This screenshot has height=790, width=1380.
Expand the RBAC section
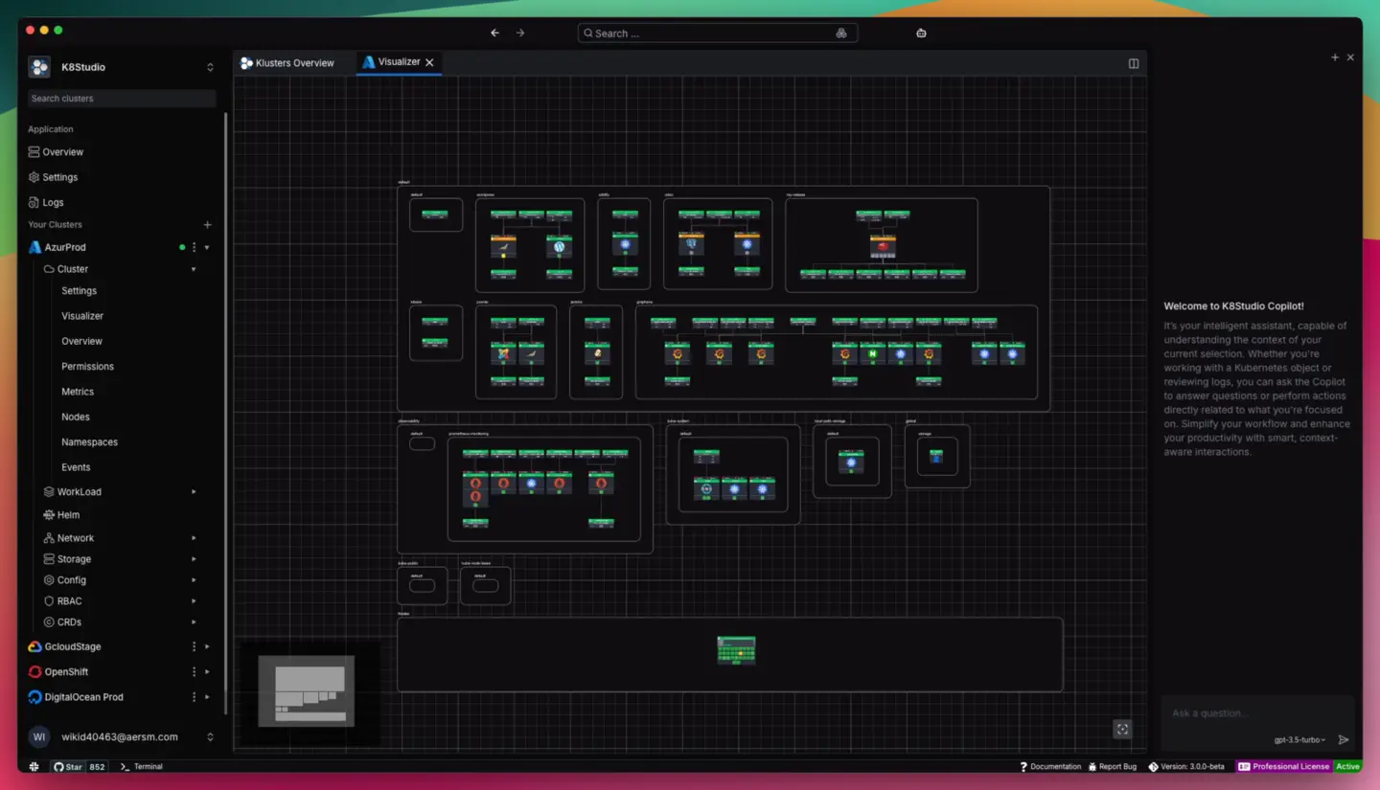point(194,601)
